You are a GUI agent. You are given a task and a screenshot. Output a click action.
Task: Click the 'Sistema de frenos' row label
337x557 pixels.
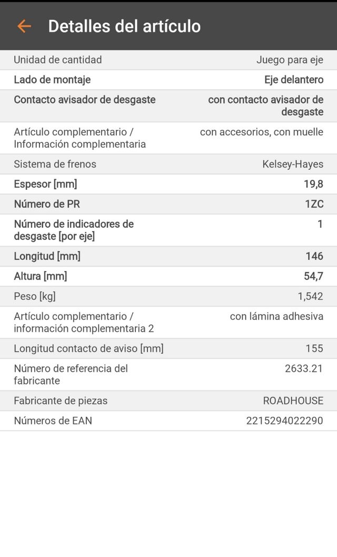[x=55, y=164]
